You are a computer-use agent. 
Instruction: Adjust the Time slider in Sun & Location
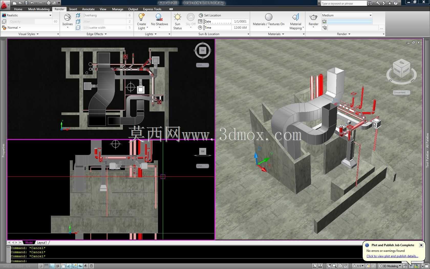tap(218, 28)
